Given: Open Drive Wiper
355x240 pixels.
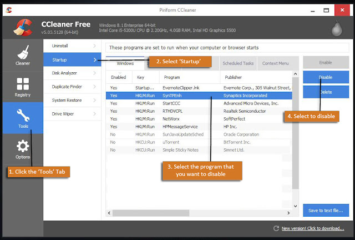Looking at the screenshot, I should coord(72,114).
